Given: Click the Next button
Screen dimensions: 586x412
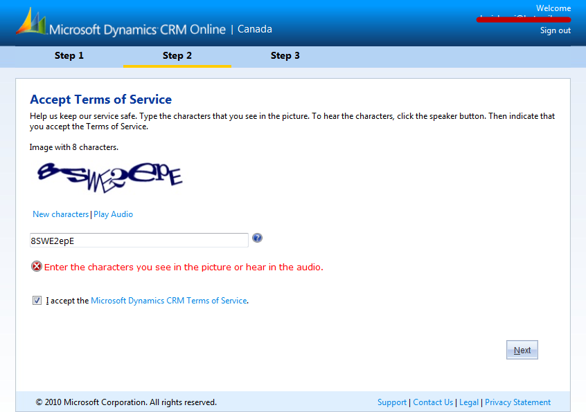Looking at the screenshot, I should (522, 350).
